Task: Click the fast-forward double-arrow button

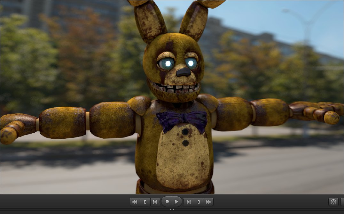Action: coord(208,202)
